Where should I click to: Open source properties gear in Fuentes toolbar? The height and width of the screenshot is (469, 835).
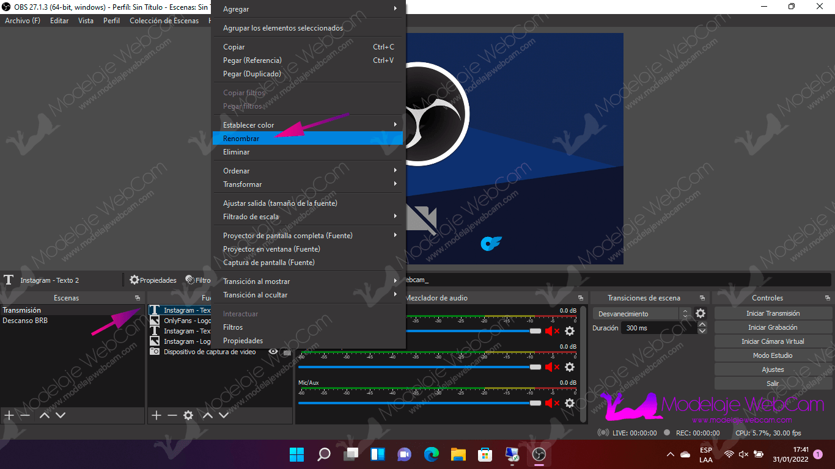pos(188,415)
